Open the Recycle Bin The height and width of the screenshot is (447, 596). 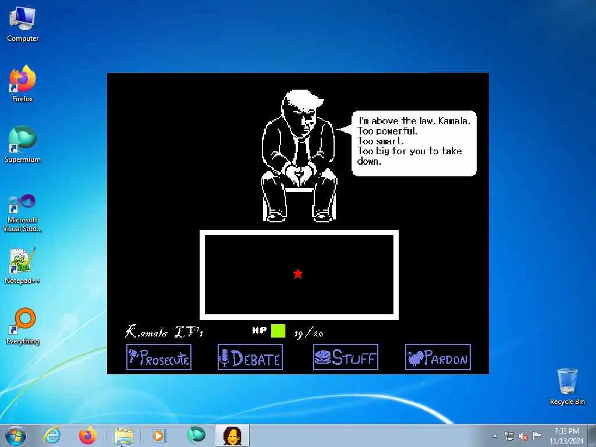click(567, 386)
